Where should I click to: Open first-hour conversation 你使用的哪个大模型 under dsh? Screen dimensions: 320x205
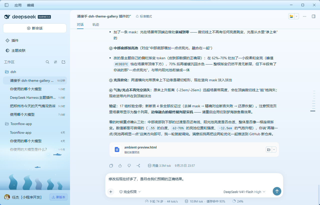coord(35,89)
